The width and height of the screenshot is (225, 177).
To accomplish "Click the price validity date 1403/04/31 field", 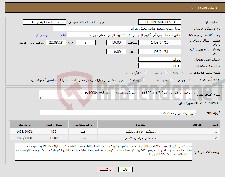I will coord(160,51).
